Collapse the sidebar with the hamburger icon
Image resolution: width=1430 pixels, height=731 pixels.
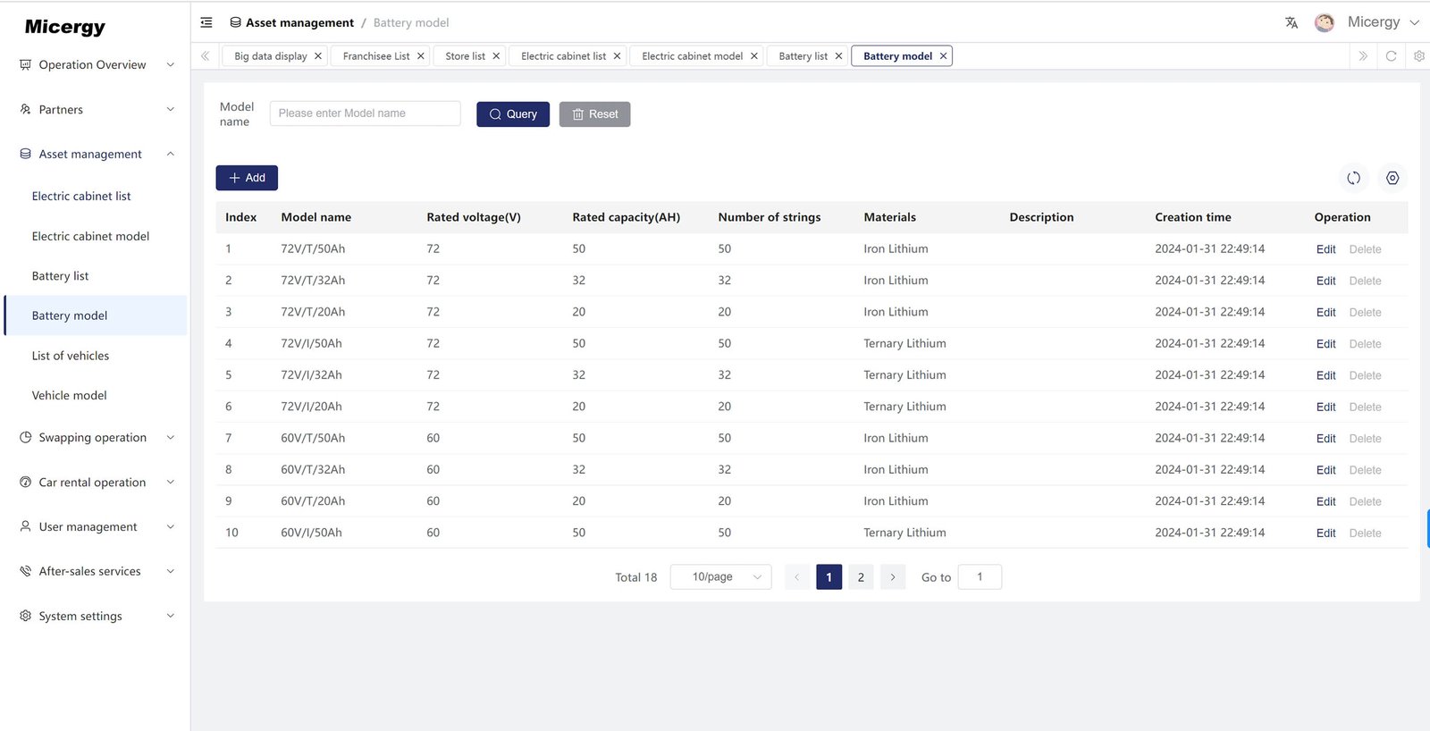tap(206, 22)
